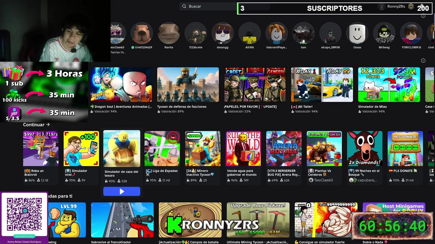
Task: Click the RonnyZRs profile avatar icon
Action: [x=381, y=6]
